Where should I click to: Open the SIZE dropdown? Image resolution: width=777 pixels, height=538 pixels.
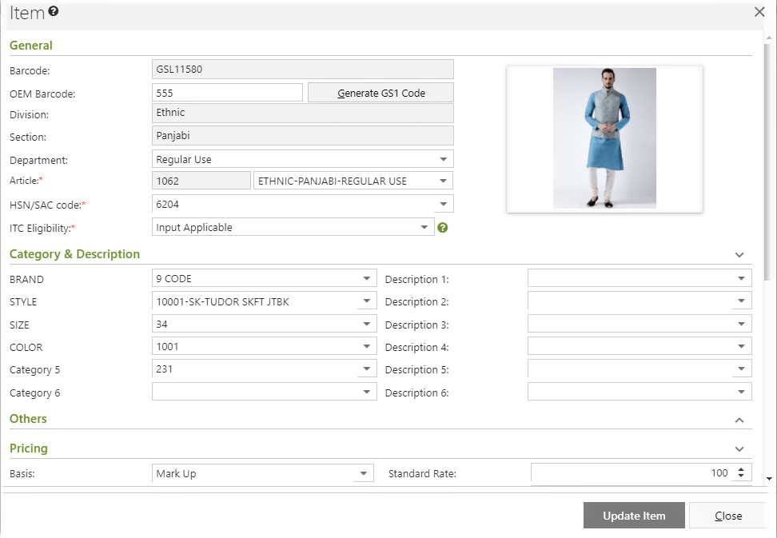click(368, 324)
